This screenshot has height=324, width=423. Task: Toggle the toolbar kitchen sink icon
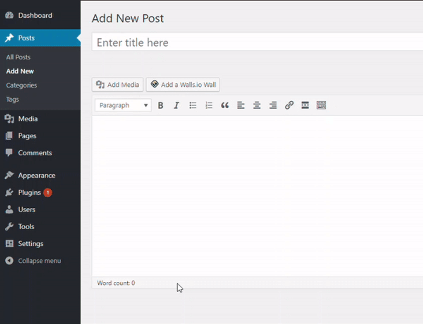pos(321,105)
